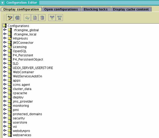Click the trash can delete icon
The width and height of the screenshot is (159, 138).
42,18
